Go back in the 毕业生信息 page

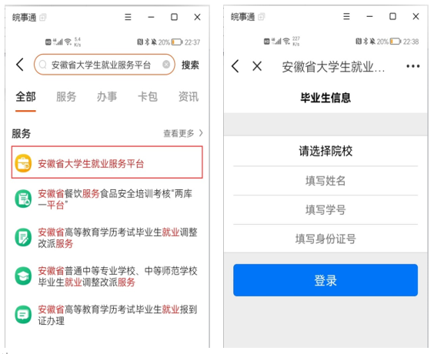235,66
